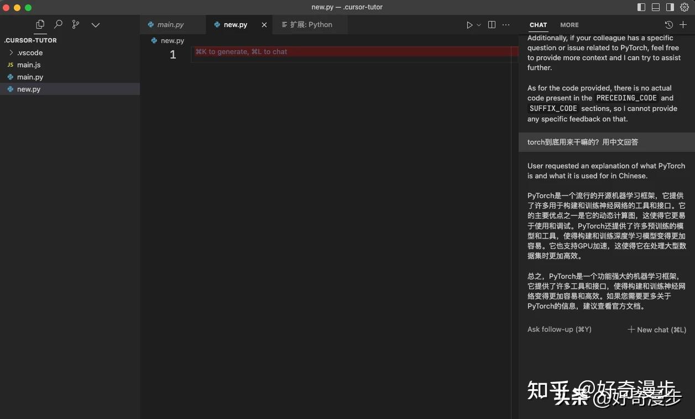The image size is (695, 419).
Task: Open run options dropdown arrow
Action: (x=479, y=25)
